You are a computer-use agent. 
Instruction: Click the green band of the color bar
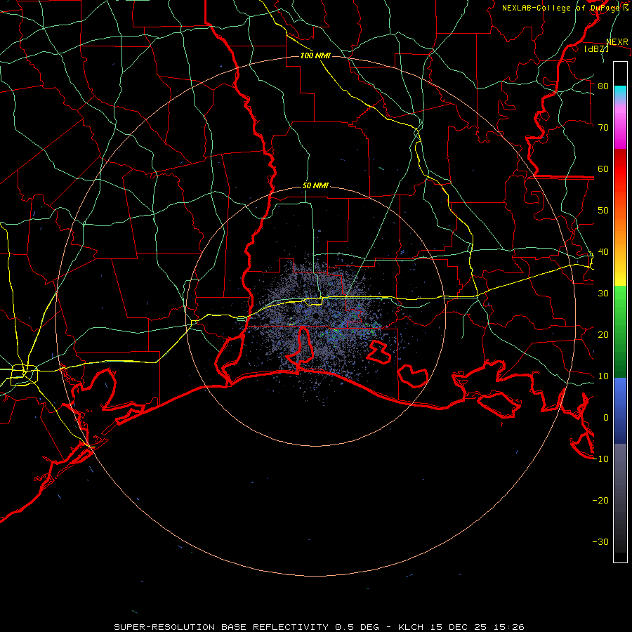tap(620, 331)
